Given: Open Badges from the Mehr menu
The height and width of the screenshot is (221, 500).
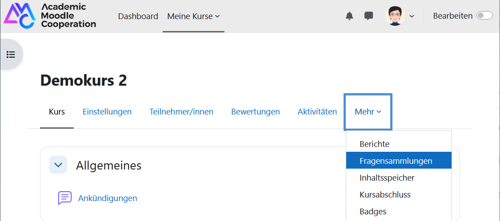Looking at the screenshot, I should [x=399, y=211].
